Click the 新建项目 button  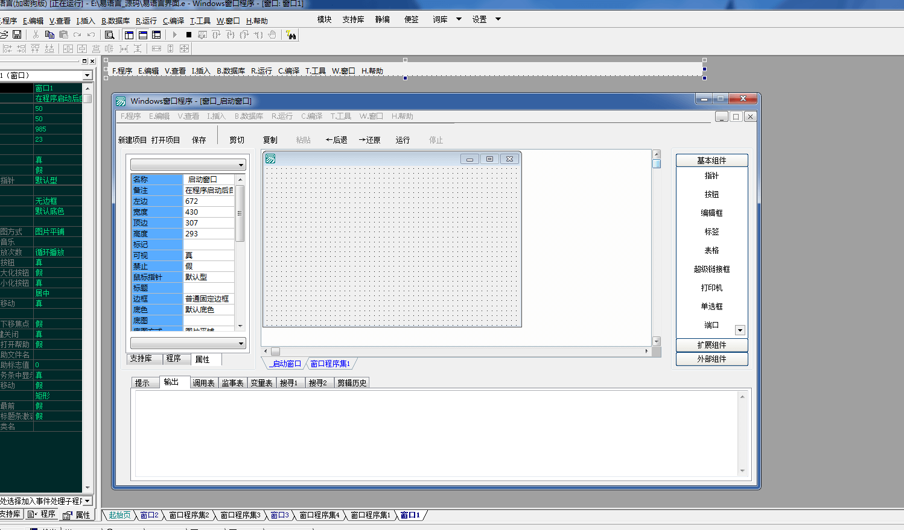pyautogui.click(x=133, y=140)
